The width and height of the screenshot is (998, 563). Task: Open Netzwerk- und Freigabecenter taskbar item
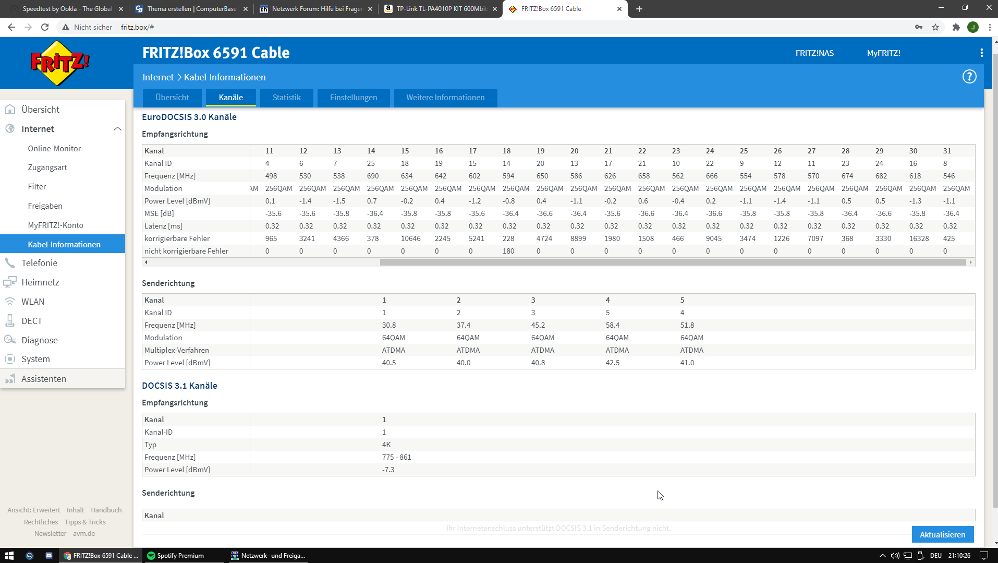point(269,556)
